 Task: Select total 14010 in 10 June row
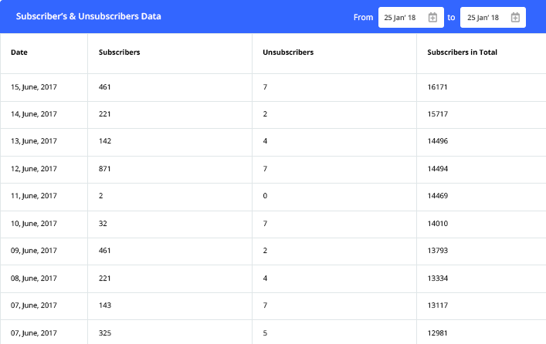[x=438, y=224]
